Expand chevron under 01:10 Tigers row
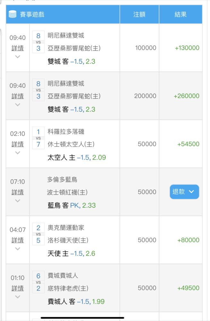210x321 pixels. pyautogui.click(x=18, y=297)
